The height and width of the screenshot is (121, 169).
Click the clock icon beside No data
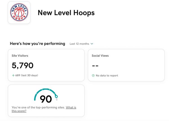[x=93, y=76]
